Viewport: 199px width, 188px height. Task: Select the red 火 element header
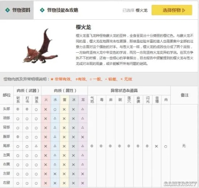coord(46,100)
